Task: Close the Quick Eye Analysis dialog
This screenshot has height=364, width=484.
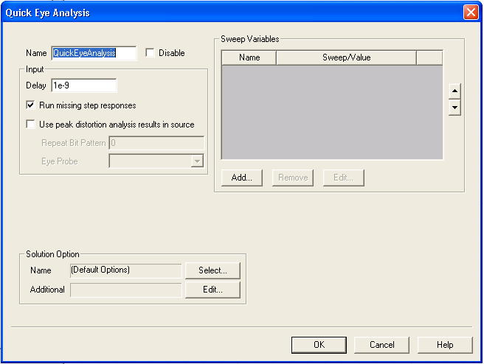Action: (470, 13)
